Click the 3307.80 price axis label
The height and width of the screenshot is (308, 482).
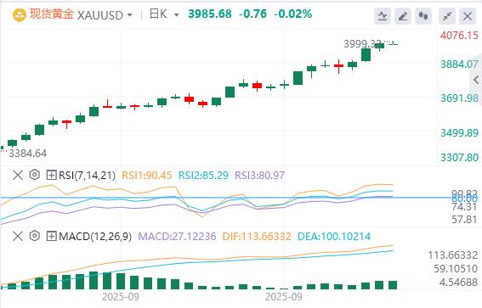pos(459,157)
